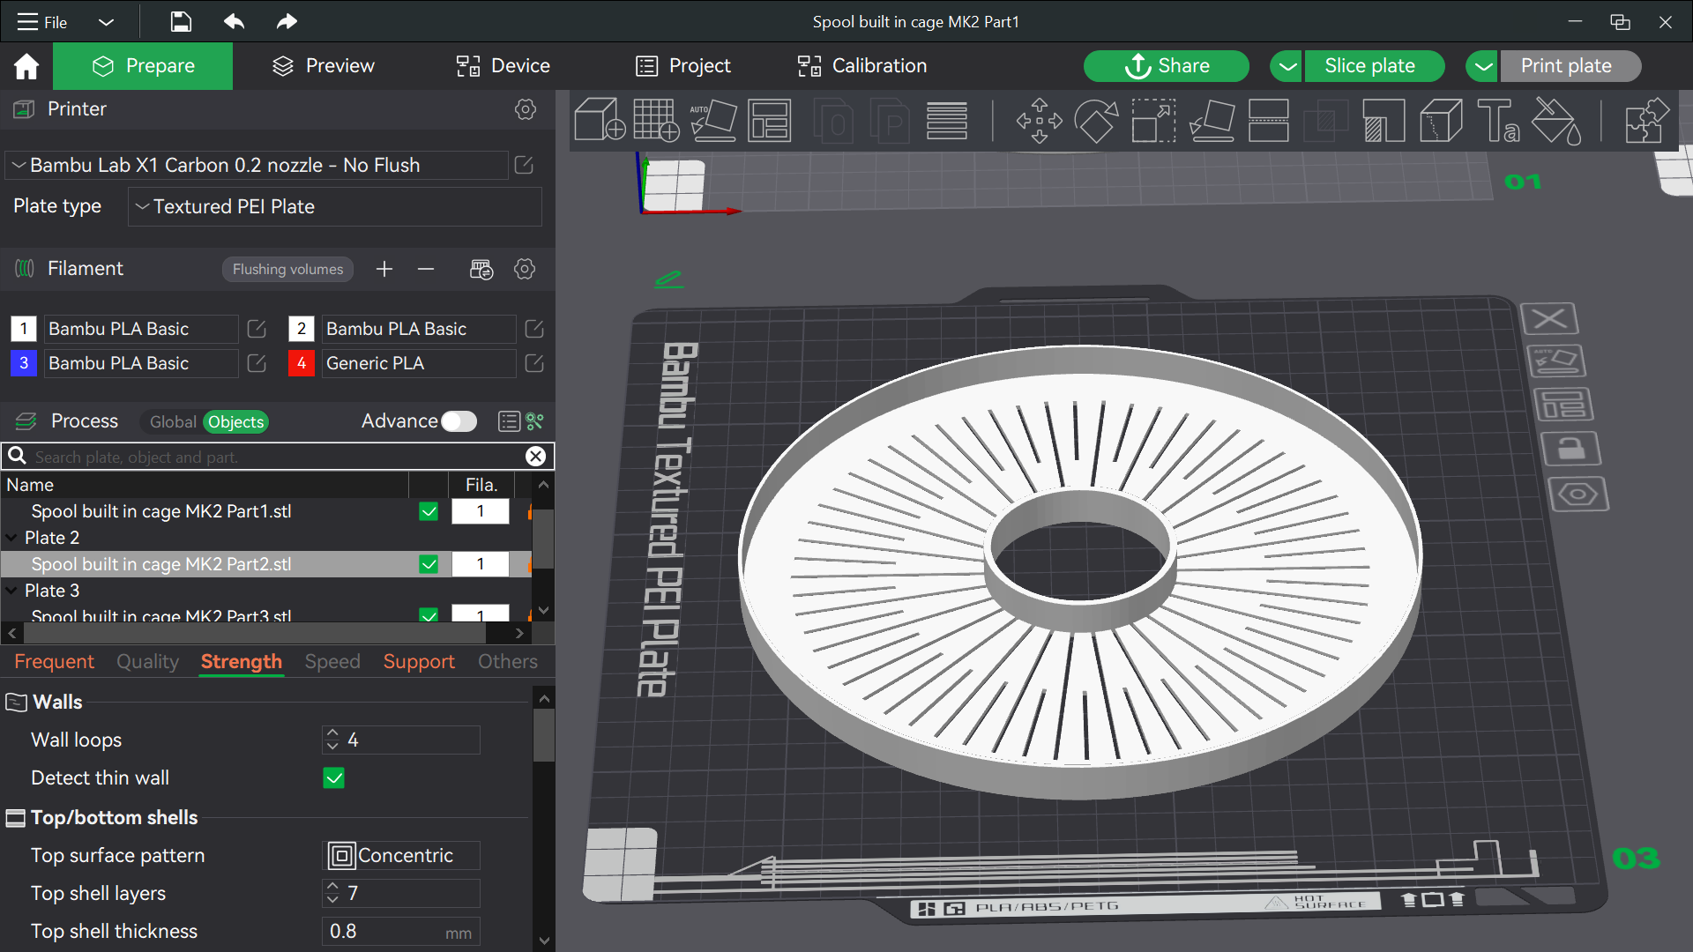Open the Assembly view icon
Screen dimensions: 1693x952
point(1646,120)
